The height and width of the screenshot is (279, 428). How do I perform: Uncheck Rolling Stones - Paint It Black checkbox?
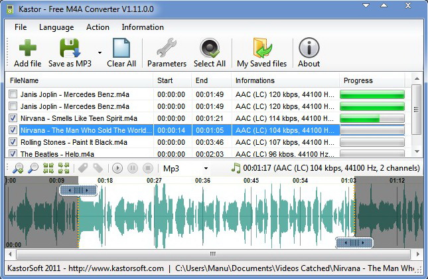click(13, 141)
